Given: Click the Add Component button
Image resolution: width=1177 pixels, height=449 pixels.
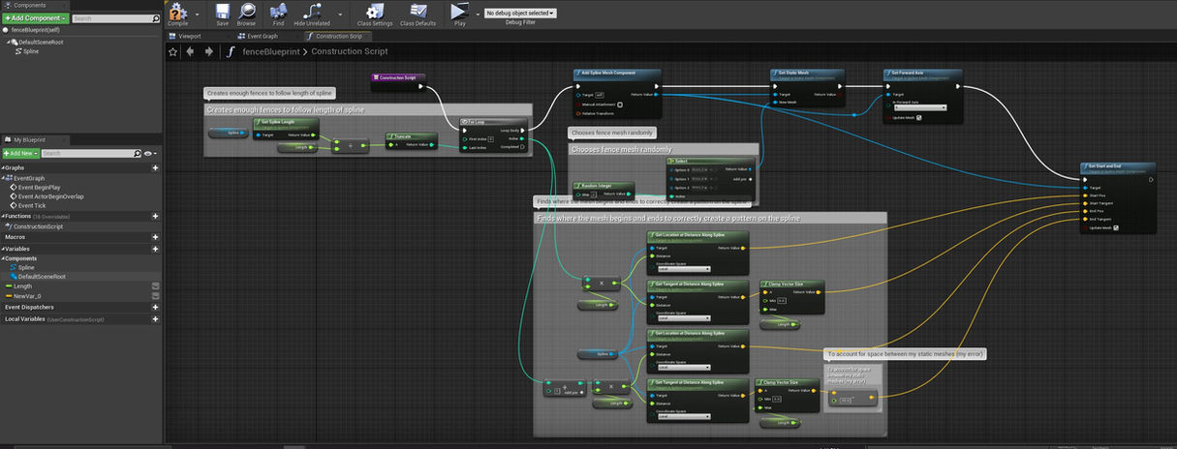Looking at the screenshot, I should click(35, 18).
